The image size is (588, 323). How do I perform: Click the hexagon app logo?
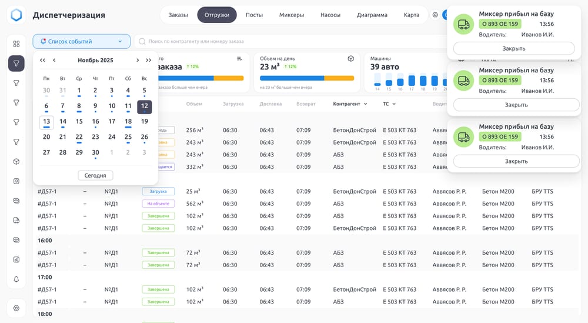pos(16,15)
